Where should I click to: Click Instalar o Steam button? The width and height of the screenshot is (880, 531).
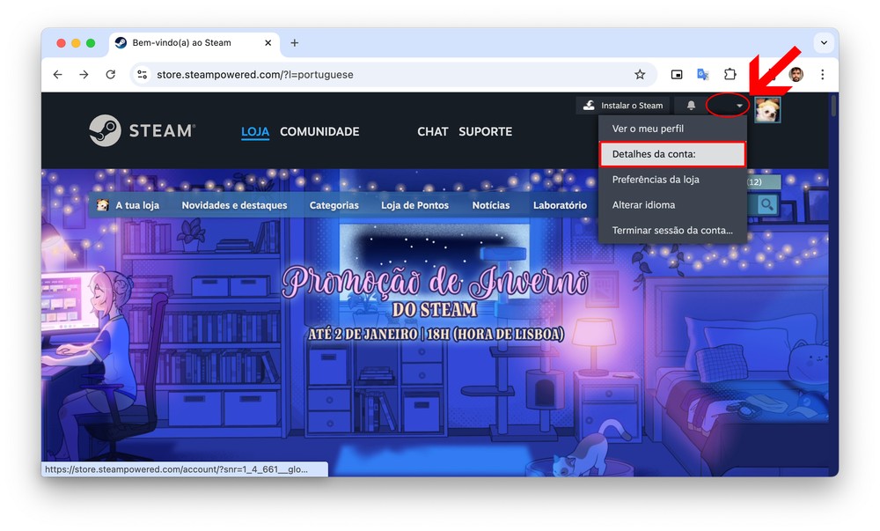623,105
